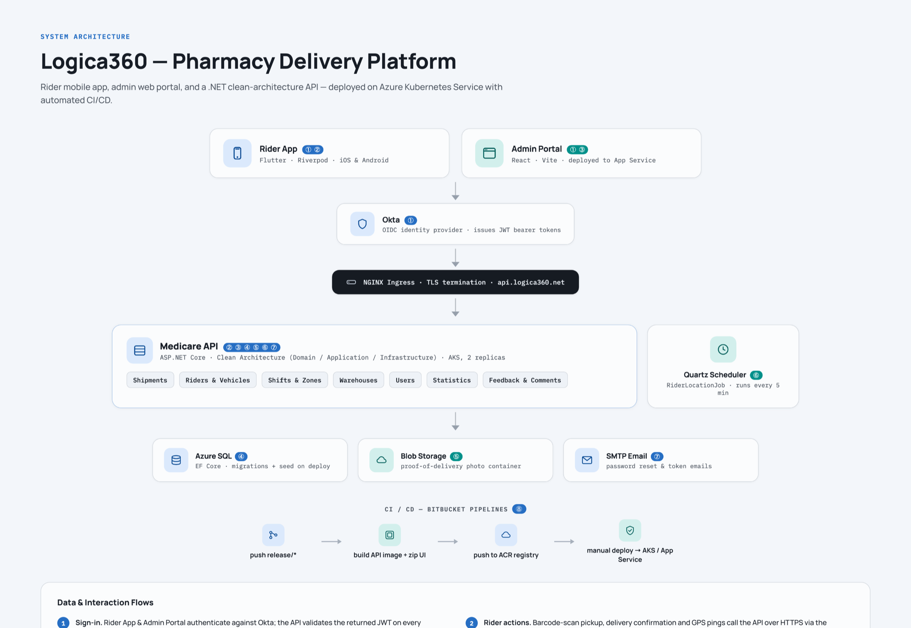Click the push release/* git branch icon
Viewport: 911px width, 628px height.
[273, 535]
